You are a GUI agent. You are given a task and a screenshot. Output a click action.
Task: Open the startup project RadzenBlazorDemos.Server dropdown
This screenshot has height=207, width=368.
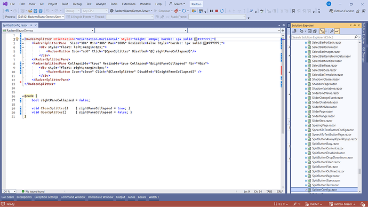131,11
